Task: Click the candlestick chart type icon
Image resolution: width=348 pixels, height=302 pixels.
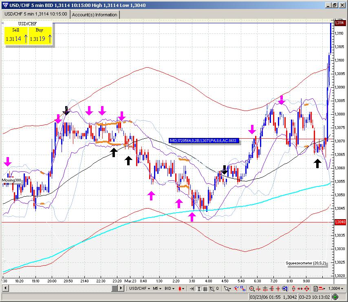Action: click(x=181, y=289)
